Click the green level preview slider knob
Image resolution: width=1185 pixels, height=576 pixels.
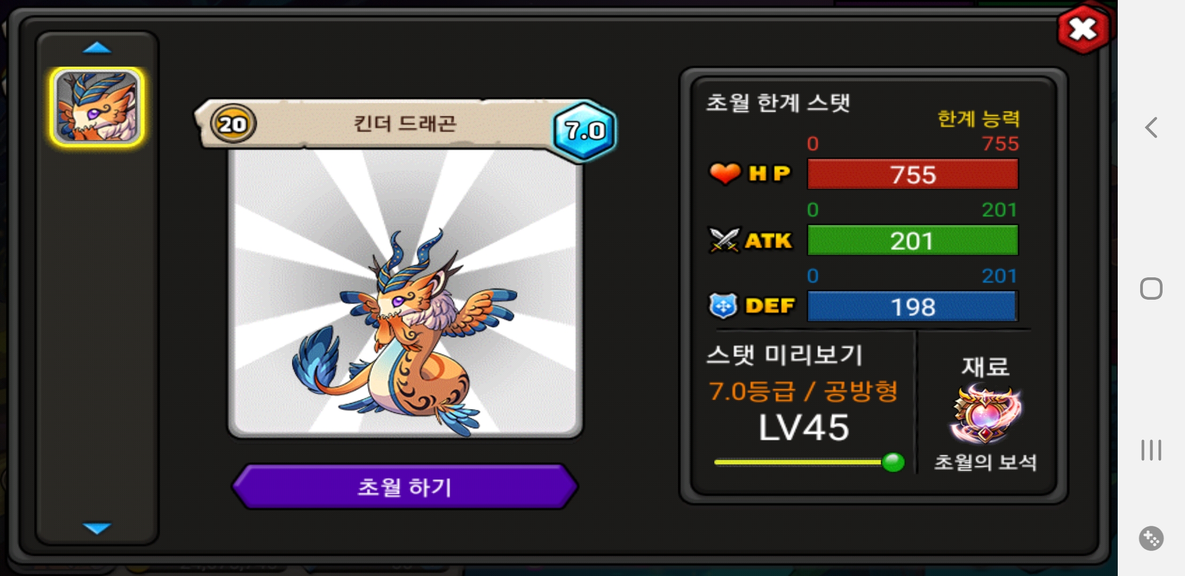893,462
